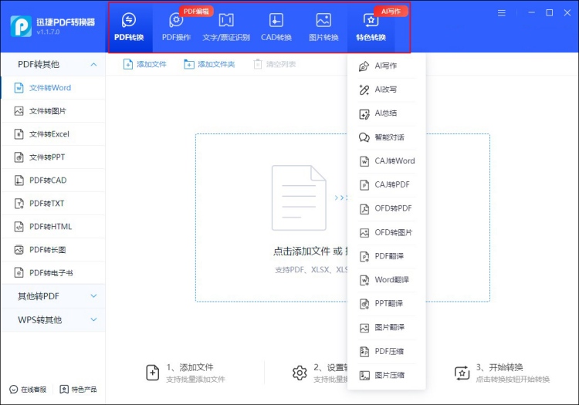
Task: Collapse the PDF转其他 section chevron
Action: (93, 65)
